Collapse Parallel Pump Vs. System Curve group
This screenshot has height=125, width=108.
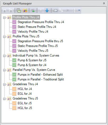pyautogui.click(x=4, y=70)
